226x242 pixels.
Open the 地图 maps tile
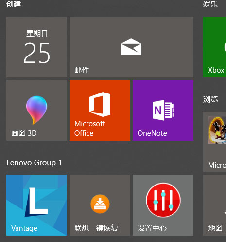pyautogui.click(x=214, y=205)
